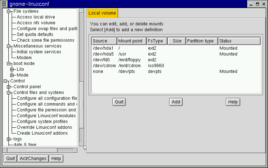Click the Act/Changes button
The height and width of the screenshot is (168, 268).
click(32, 159)
